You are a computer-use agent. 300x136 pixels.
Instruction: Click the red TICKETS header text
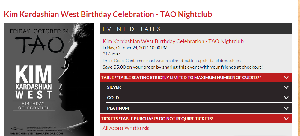point(157,119)
